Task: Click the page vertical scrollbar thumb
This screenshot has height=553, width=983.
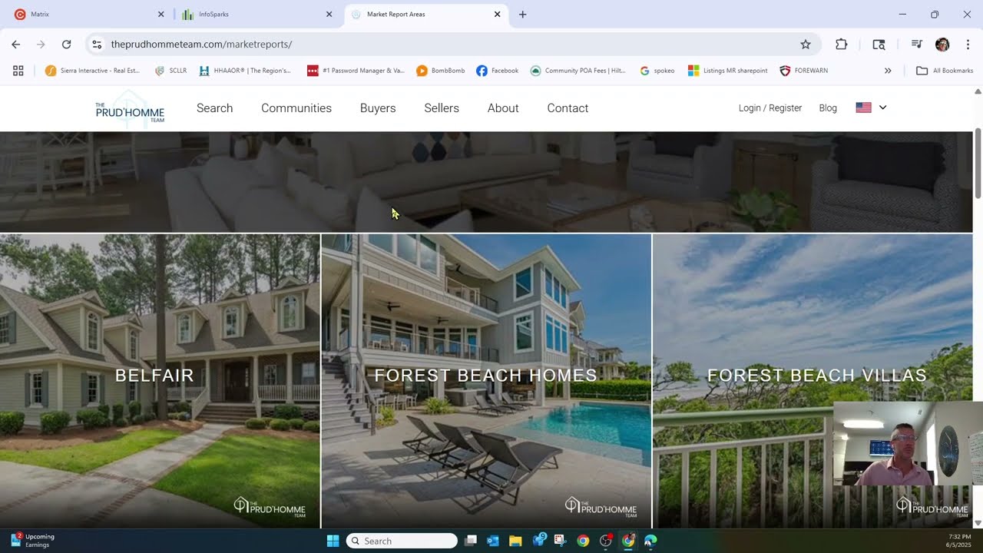Action: [978, 164]
